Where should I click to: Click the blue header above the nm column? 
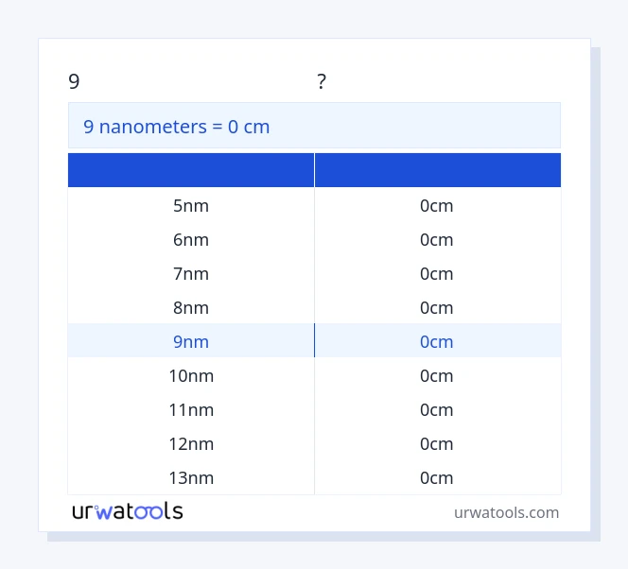coord(191,170)
